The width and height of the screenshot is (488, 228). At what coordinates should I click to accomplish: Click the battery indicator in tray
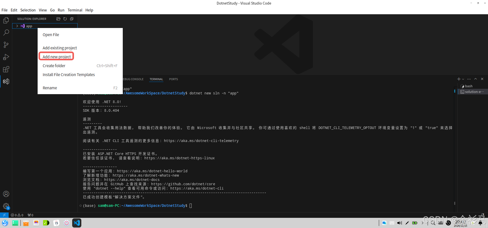point(415,223)
